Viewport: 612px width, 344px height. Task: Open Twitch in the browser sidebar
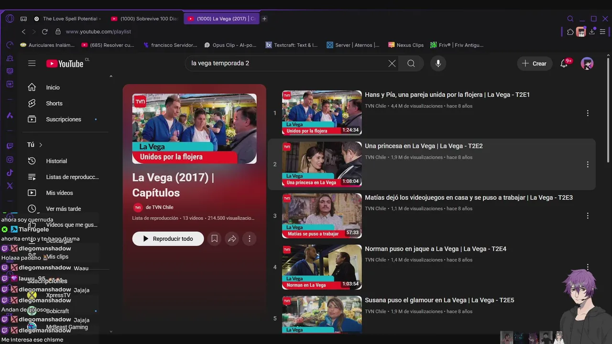click(10, 146)
